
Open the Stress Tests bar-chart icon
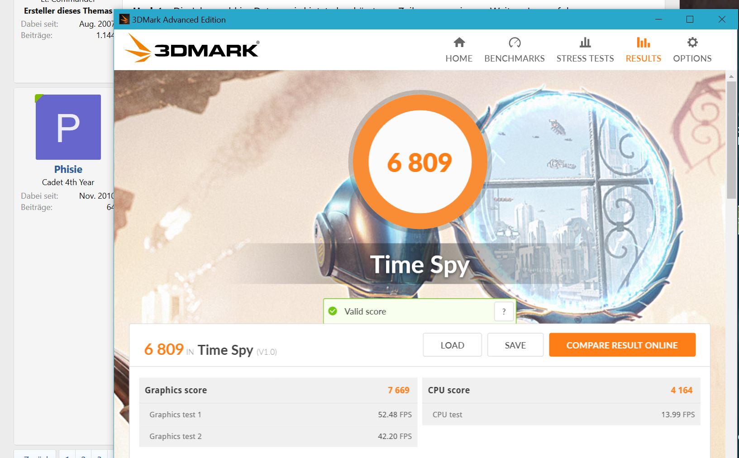pyautogui.click(x=585, y=43)
